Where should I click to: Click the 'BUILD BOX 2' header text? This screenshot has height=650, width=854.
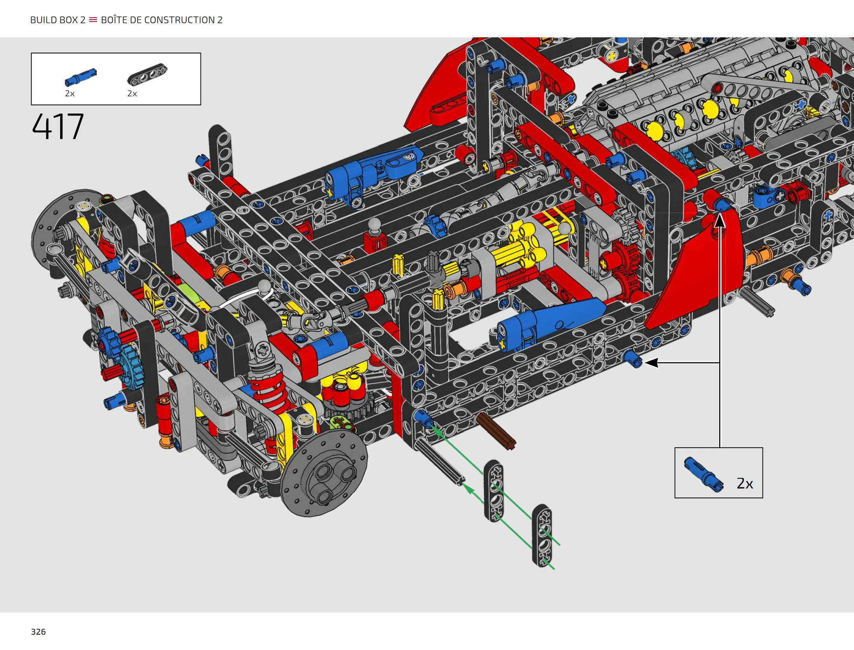[58, 20]
